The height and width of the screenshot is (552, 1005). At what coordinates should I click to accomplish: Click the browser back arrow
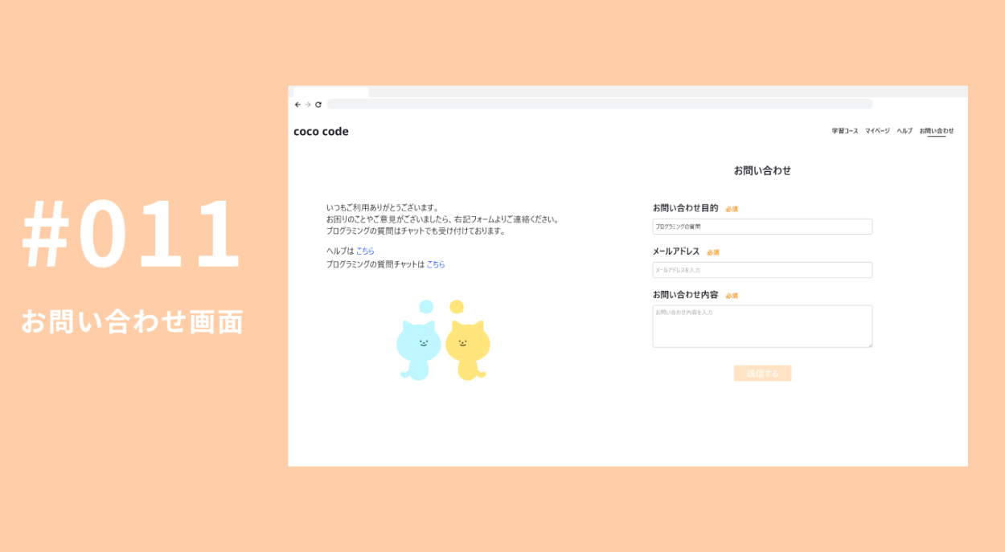pyautogui.click(x=297, y=104)
